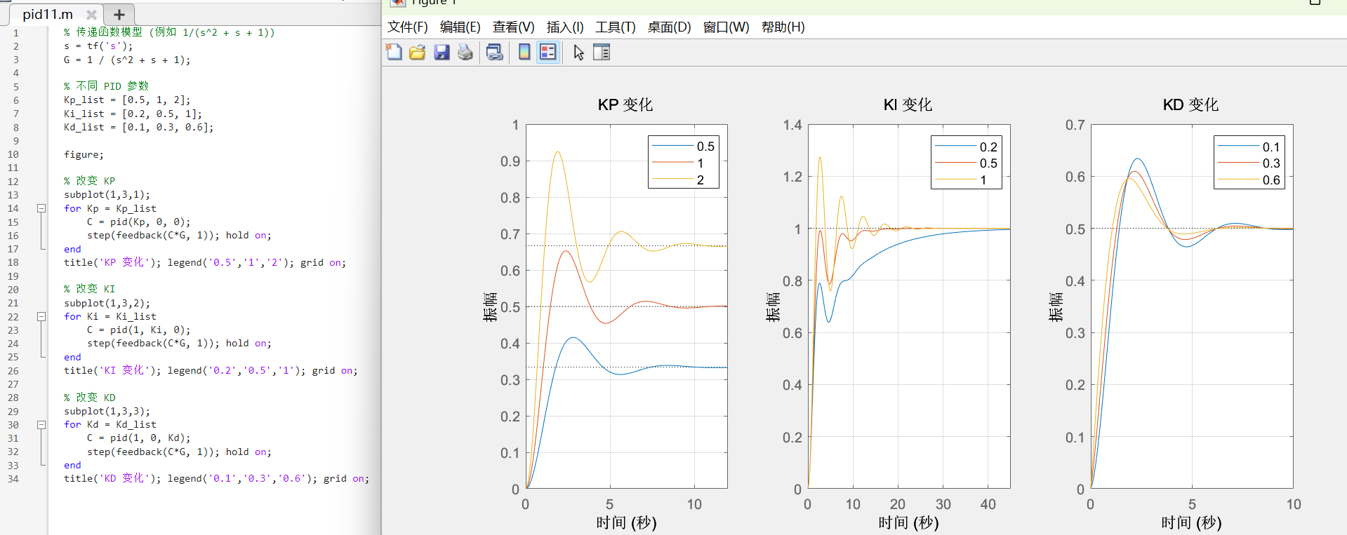Click the Open File folder icon

418,52
